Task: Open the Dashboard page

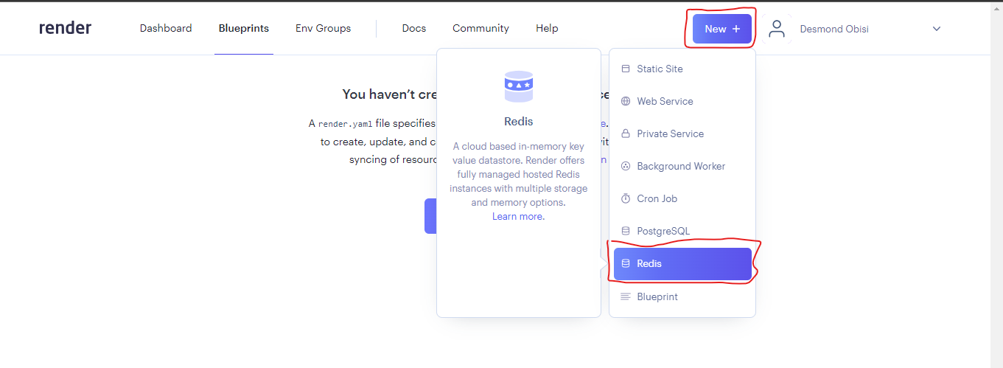Action: point(166,28)
